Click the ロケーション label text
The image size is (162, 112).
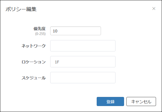click(33, 62)
